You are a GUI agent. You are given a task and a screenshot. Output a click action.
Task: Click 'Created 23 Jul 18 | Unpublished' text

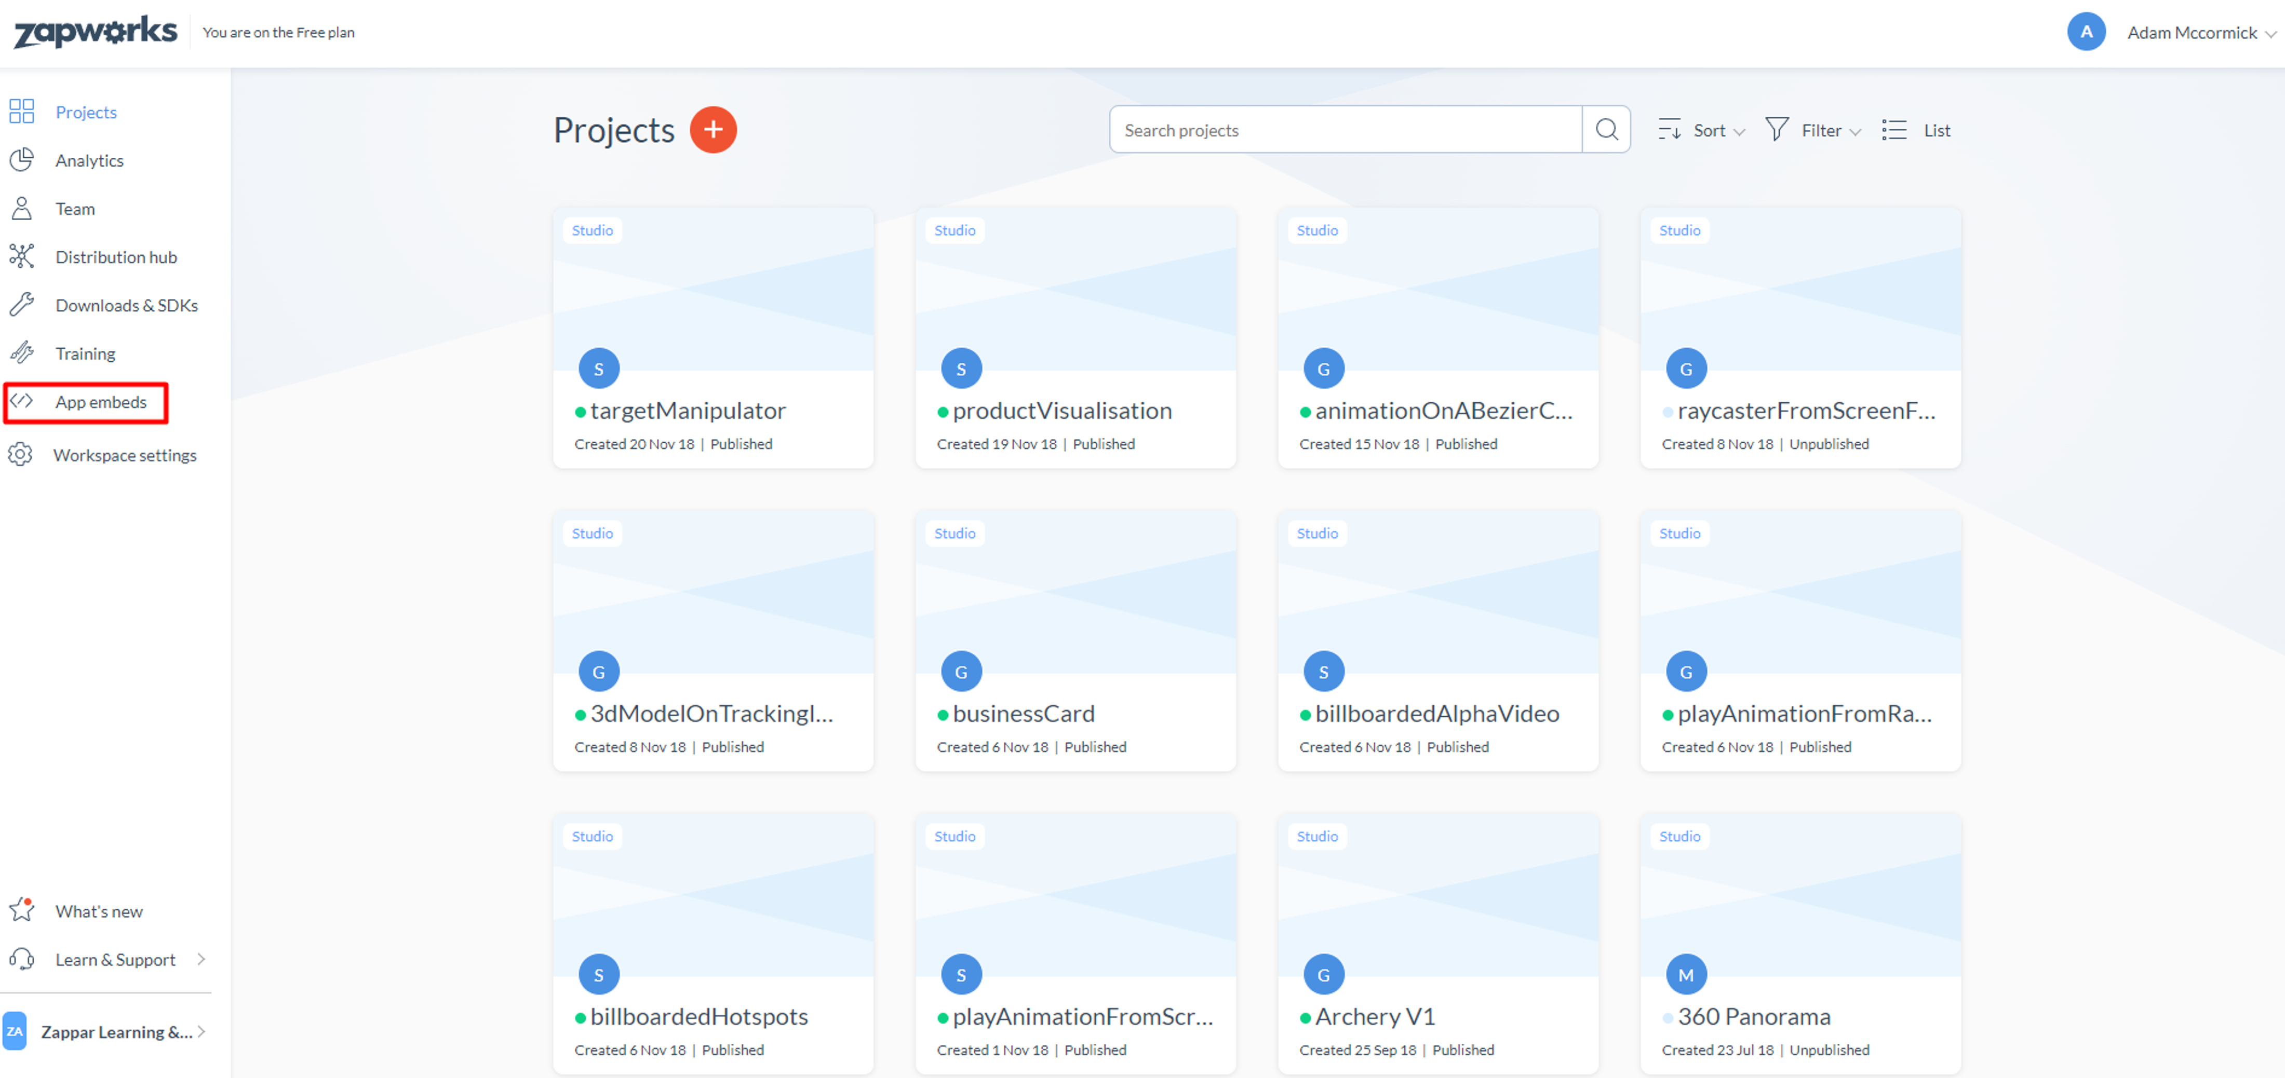[x=1765, y=1049]
